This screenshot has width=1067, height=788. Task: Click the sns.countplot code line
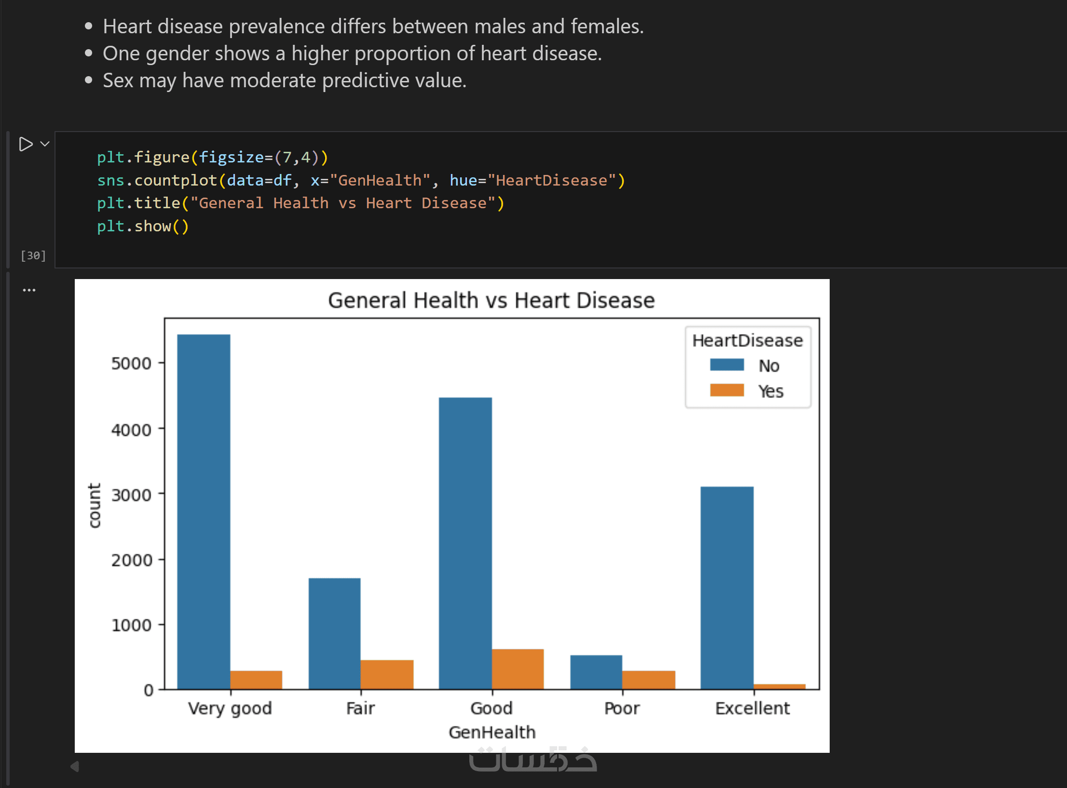pyautogui.click(x=360, y=180)
